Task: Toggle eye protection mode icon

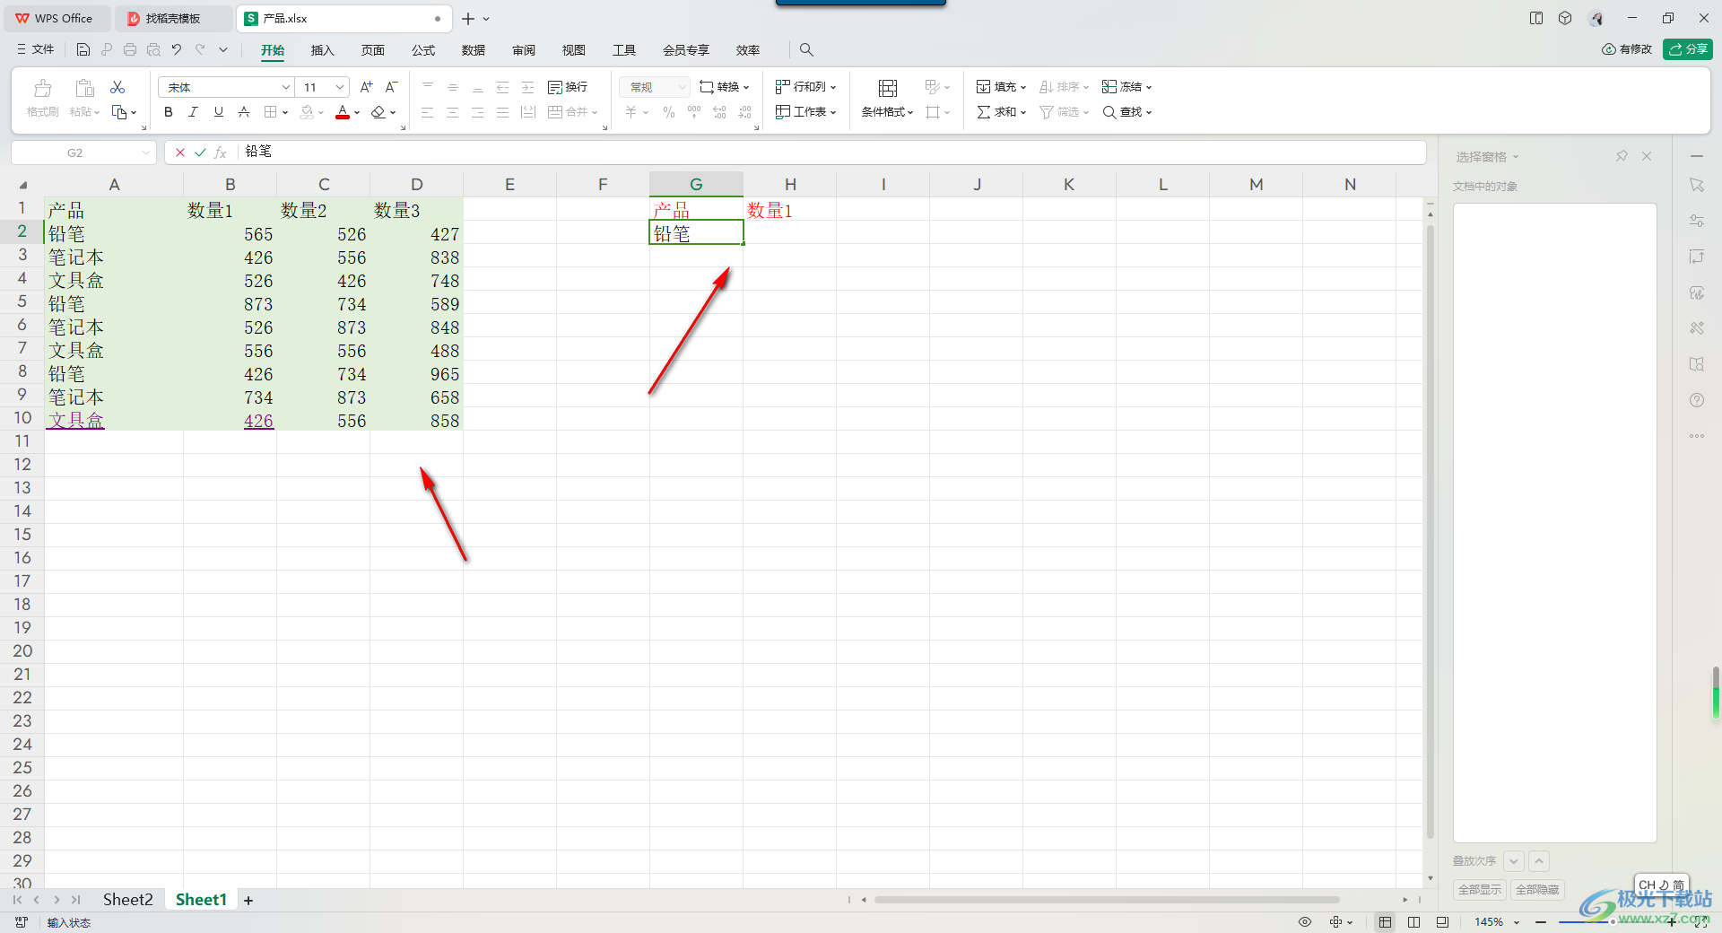Action: pyautogui.click(x=1305, y=922)
